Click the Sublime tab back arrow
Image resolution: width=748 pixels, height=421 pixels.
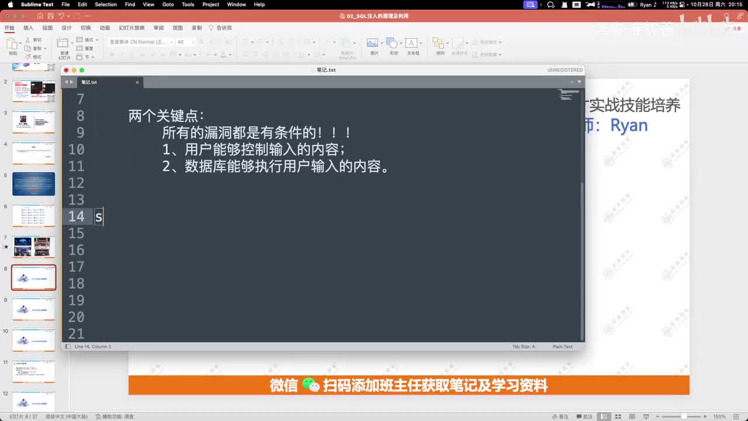coord(66,82)
